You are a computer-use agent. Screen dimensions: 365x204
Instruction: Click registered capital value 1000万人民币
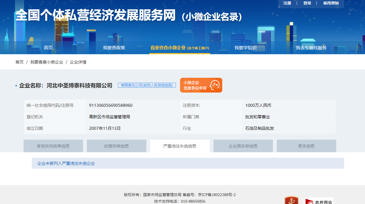(258, 105)
